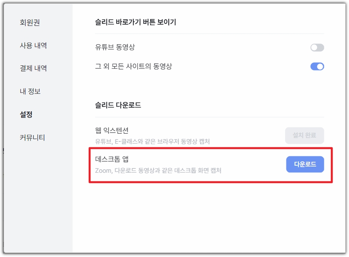Click the 설치 완료 installed button

pyautogui.click(x=304, y=135)
